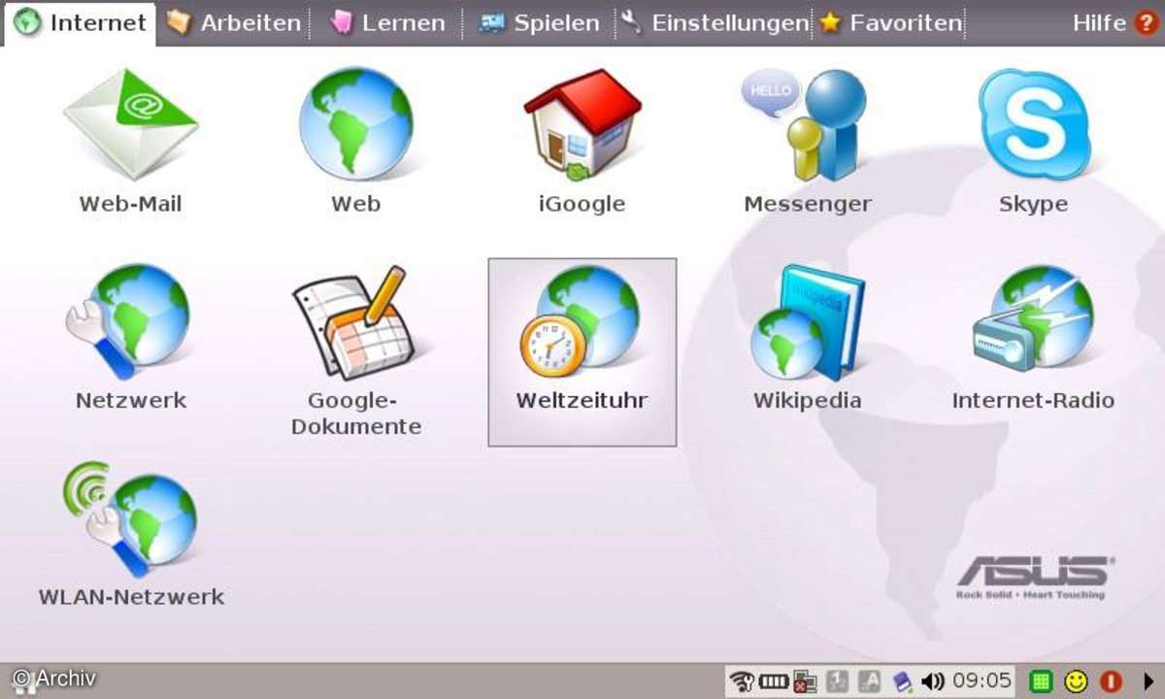
Task: Go to the Spielen tab
Action: coord(540,22)
